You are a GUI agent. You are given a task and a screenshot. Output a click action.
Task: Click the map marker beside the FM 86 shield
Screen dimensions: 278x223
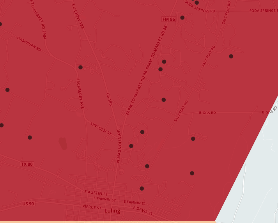coord(182,18)
